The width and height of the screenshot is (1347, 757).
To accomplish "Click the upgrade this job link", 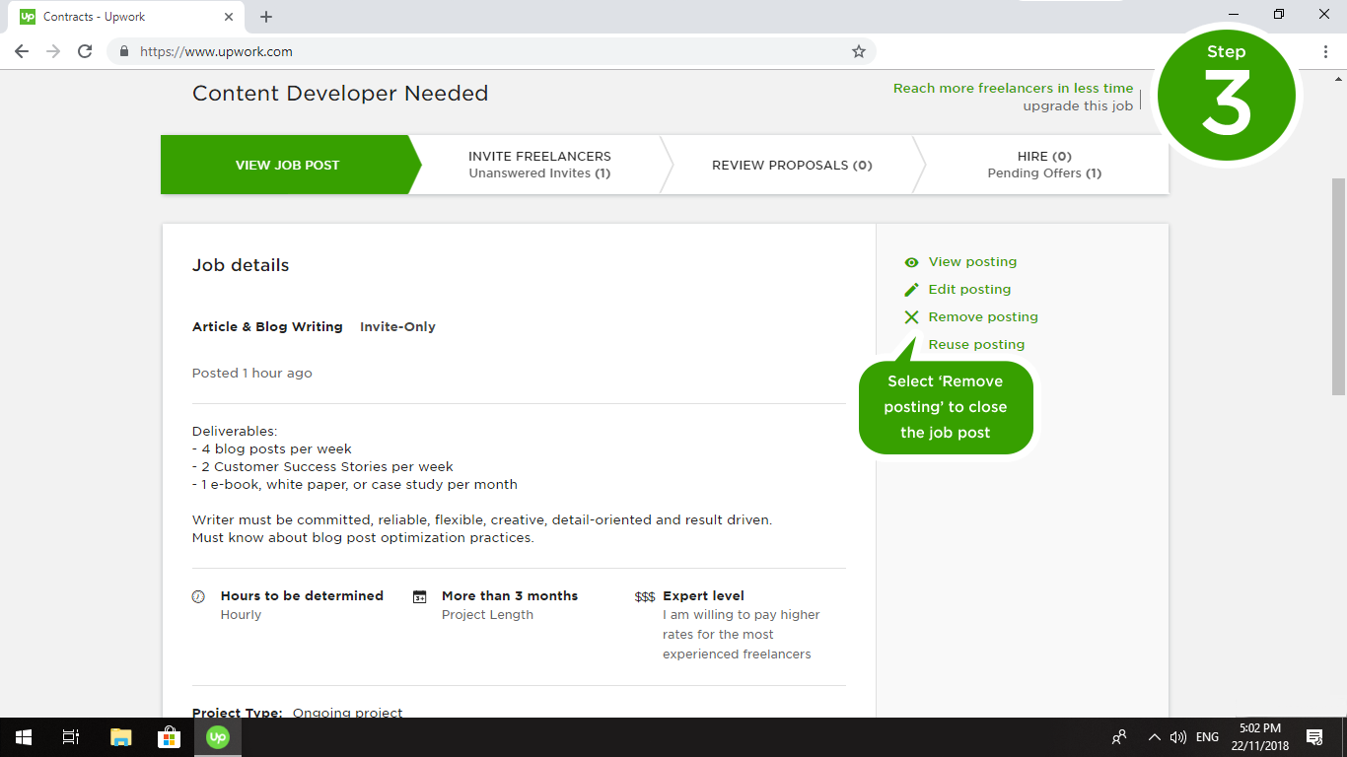I will tap(1078, 106).
